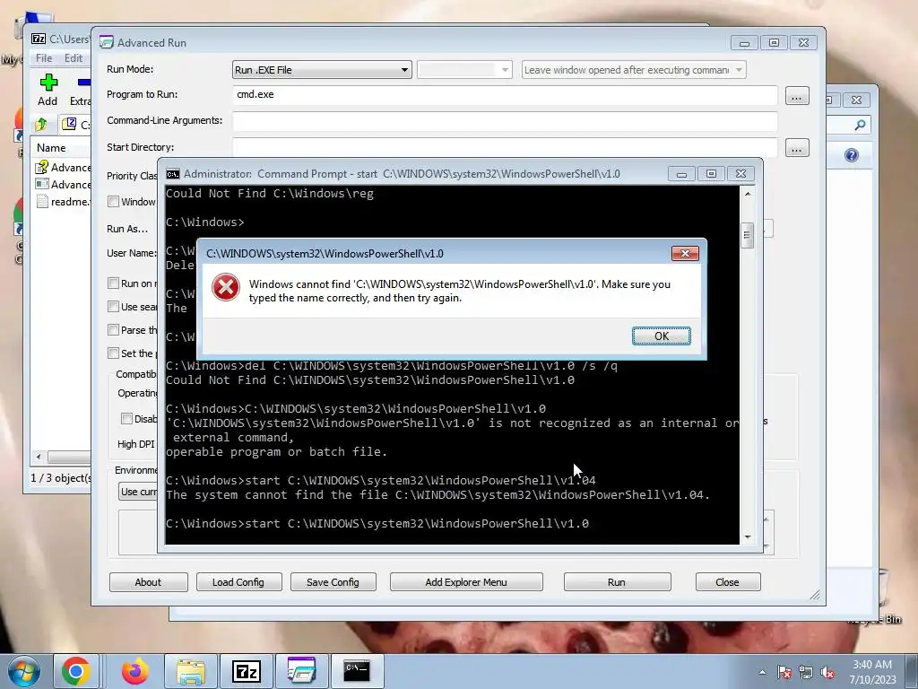This screenshot has width=918, height=689.
Task: Click the network tray icon
Action: coord(806,672)
